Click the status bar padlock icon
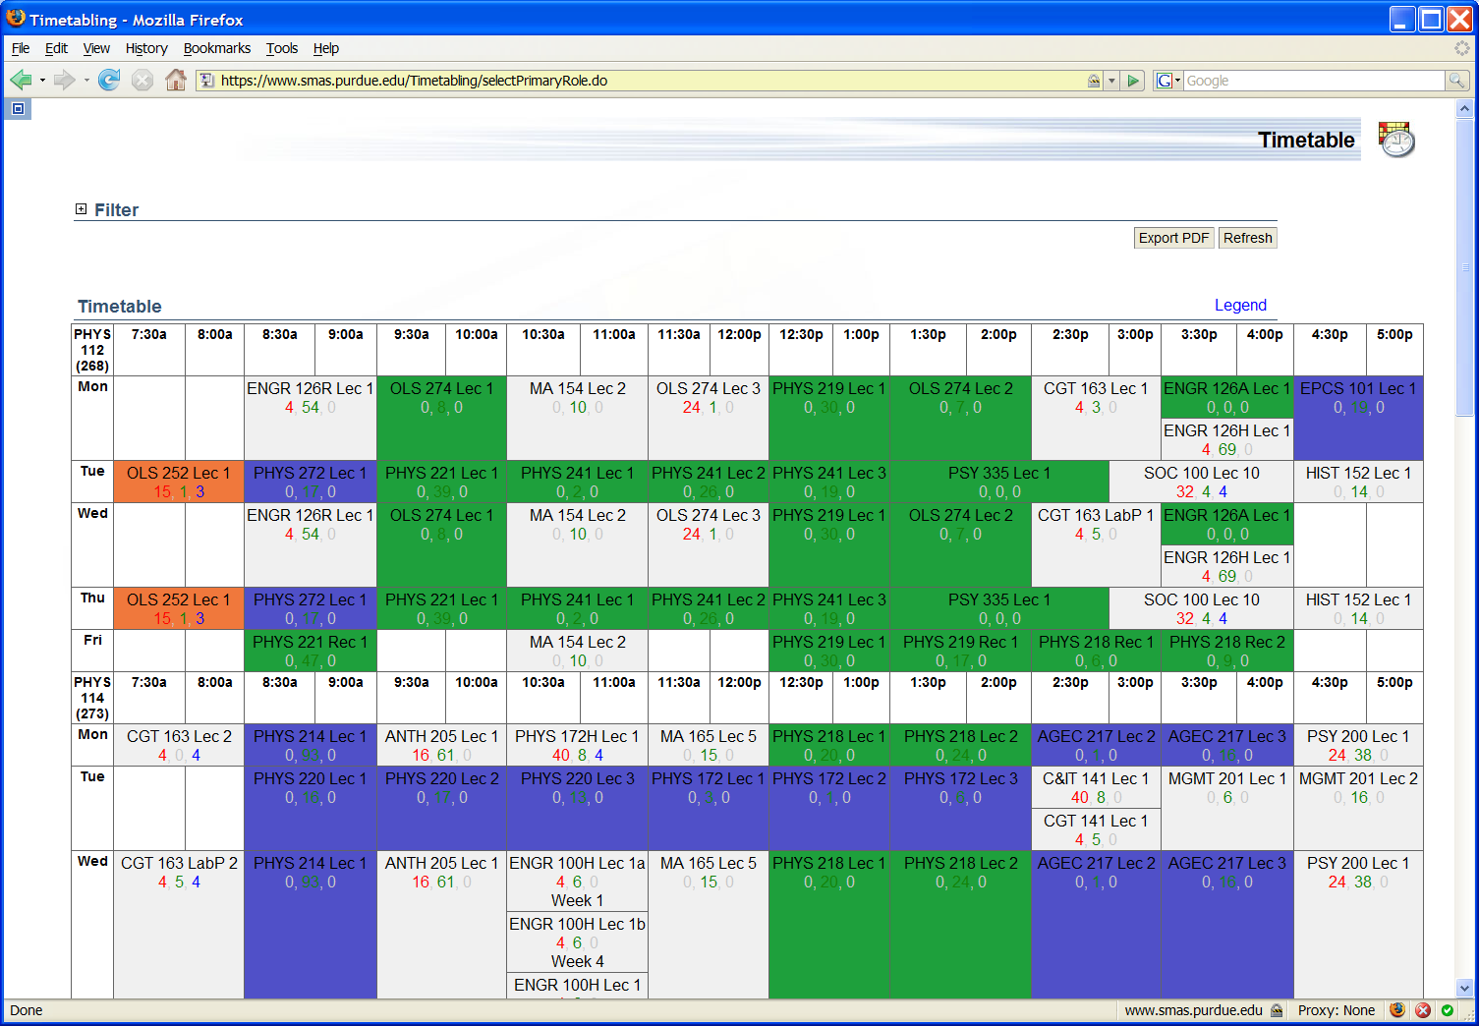Viewport: 1479px width, 1026px height. pos(1277,1010)
